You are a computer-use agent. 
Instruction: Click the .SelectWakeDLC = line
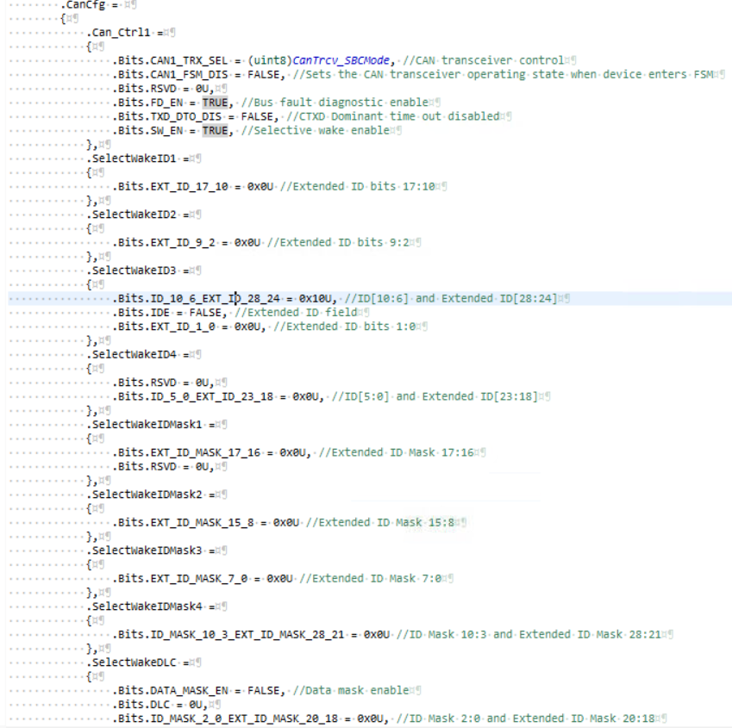137,663
